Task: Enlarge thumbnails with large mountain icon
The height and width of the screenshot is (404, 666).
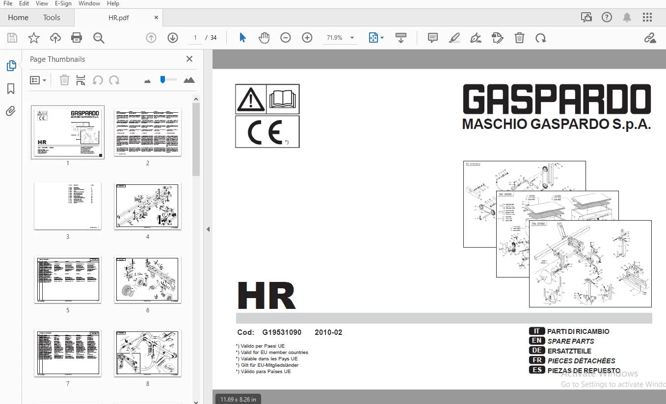Action: coord(189,80)
